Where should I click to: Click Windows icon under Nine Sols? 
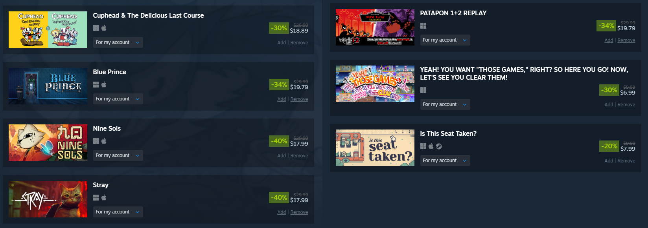pyautogui.click(x=96, y=141)
